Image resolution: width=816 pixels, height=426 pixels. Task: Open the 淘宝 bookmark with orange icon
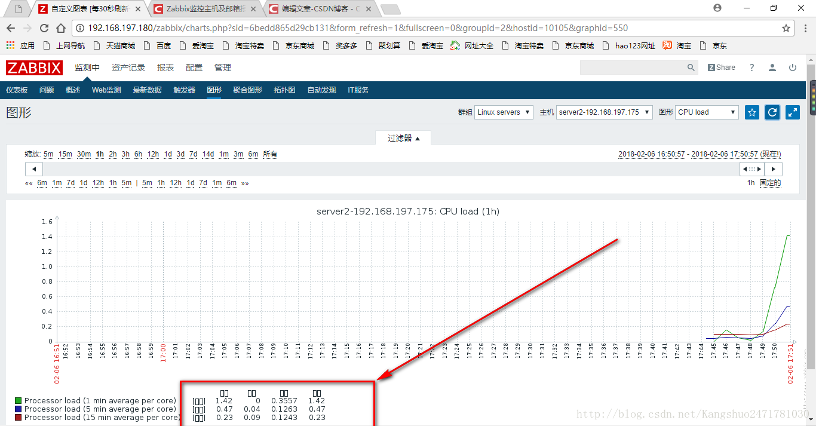tap(677, 45)
